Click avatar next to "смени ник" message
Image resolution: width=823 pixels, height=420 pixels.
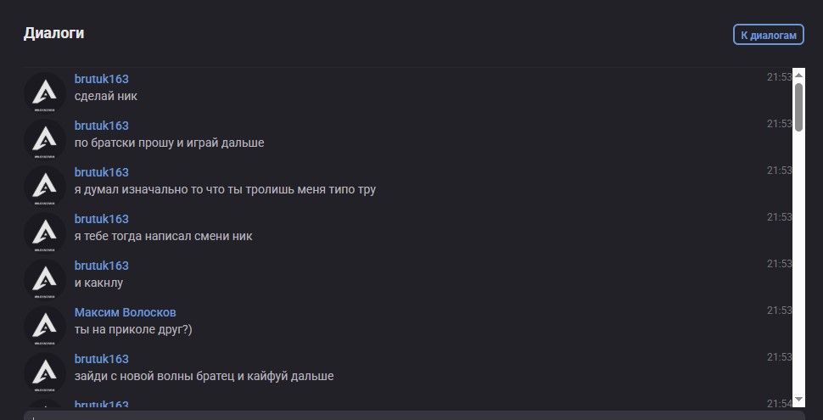point(45,233)
